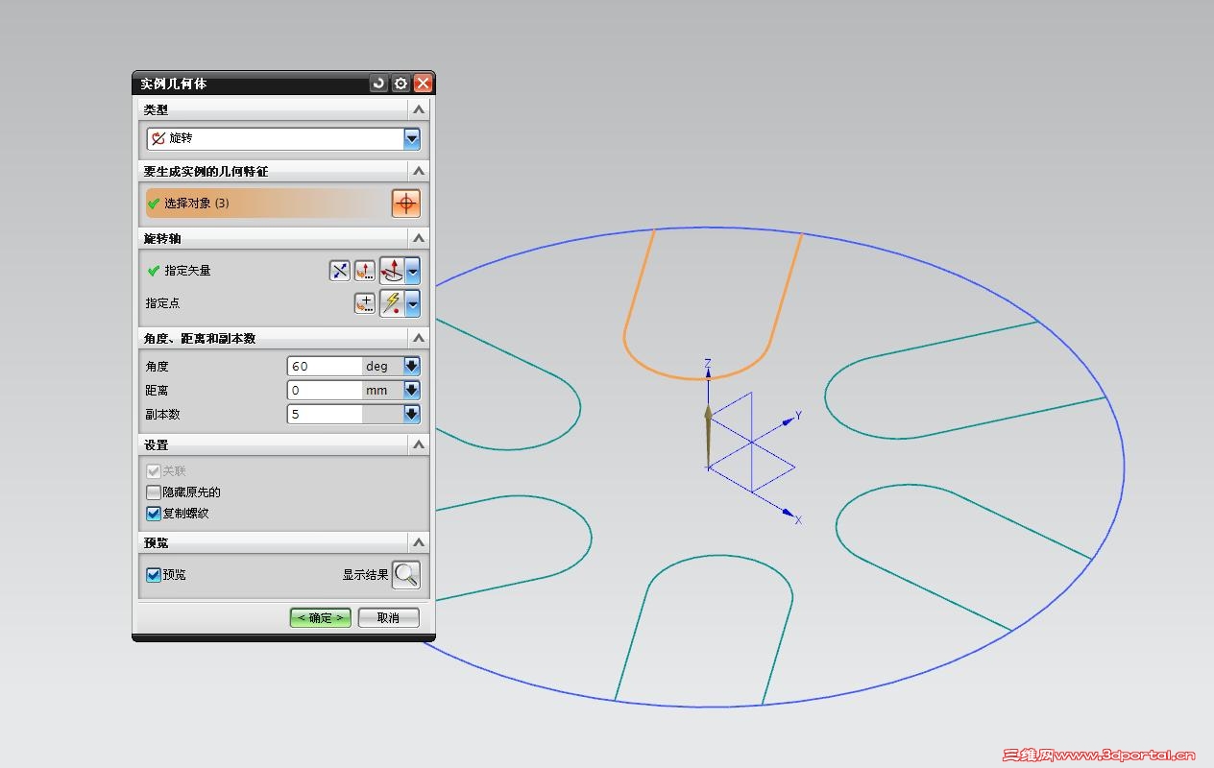Toggle the 预览 checkbox

click(x=153, y=575)
